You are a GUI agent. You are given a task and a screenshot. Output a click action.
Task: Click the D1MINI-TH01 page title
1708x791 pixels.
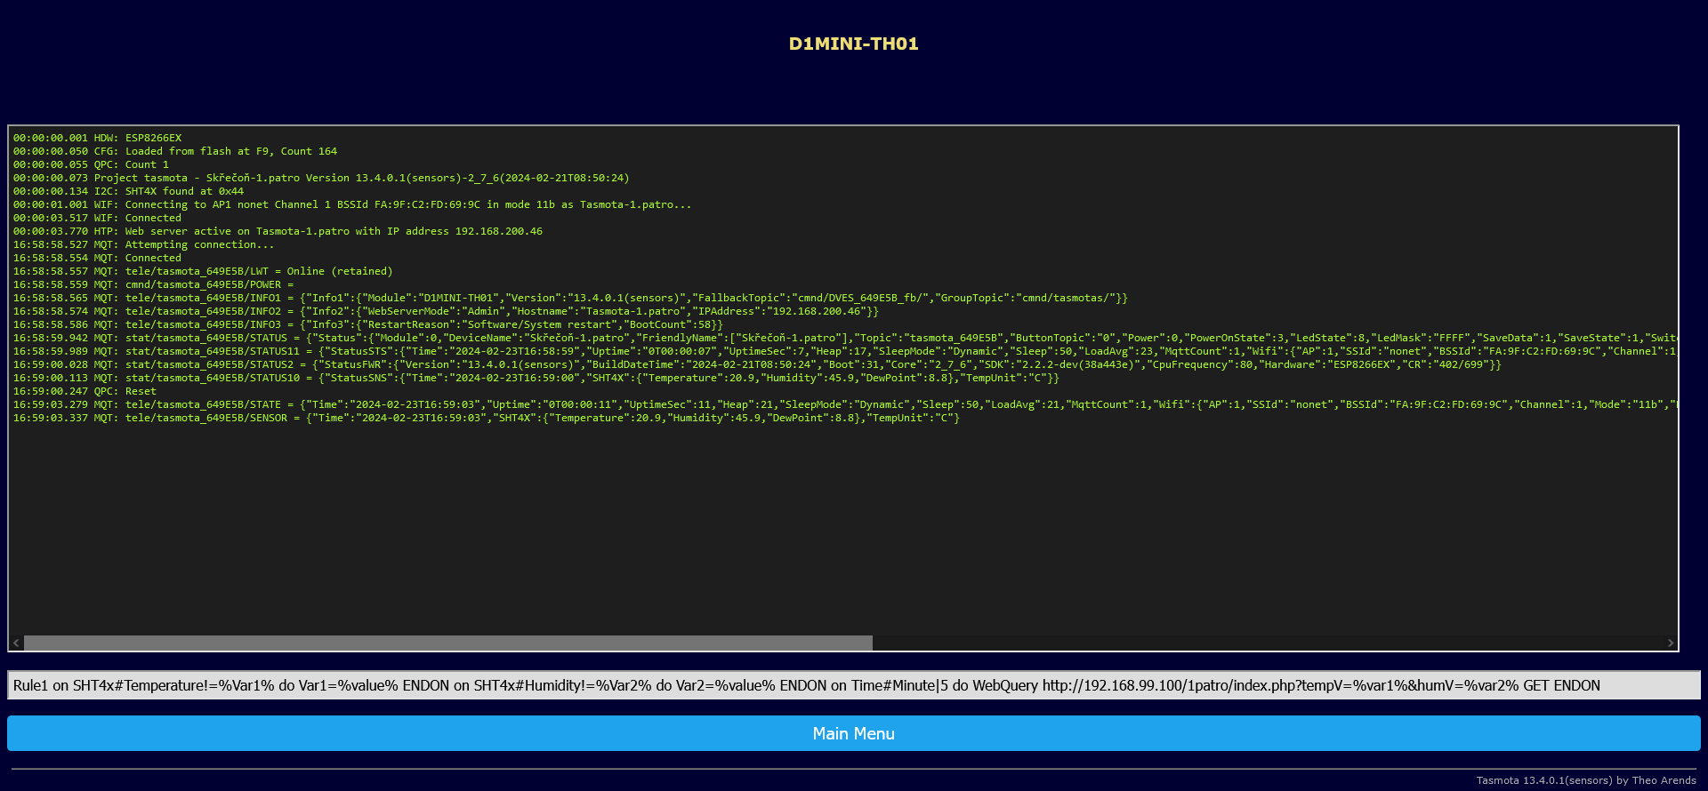coord(853,44)
